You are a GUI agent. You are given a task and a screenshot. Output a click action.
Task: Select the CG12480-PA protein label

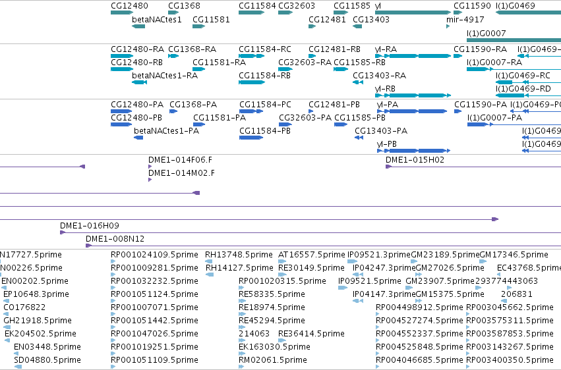(137, 104)
